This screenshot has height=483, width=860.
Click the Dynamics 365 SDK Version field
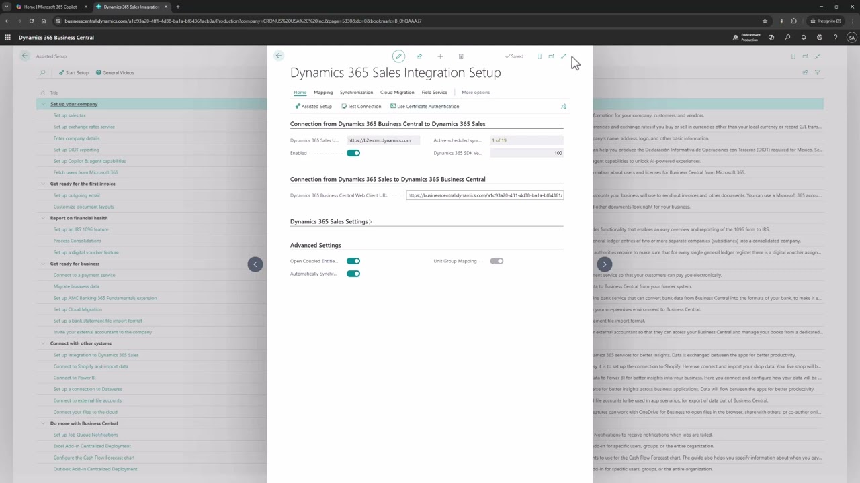tap(527, 153)
